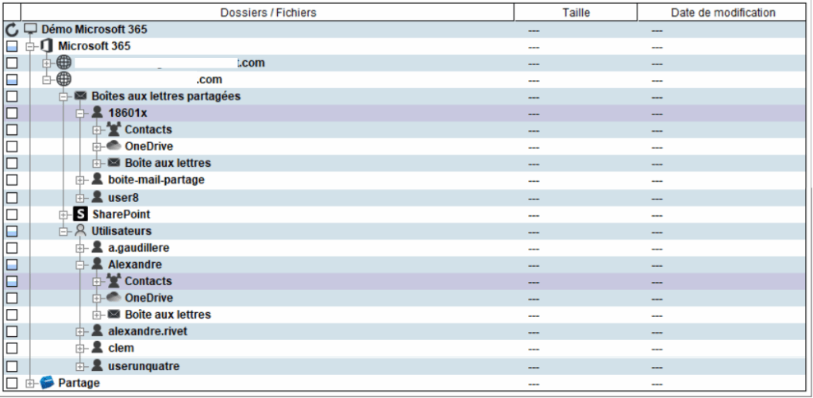
Task: Click the user icon next to 18601x
Action: pyautogui.click(x=97, y=113)
